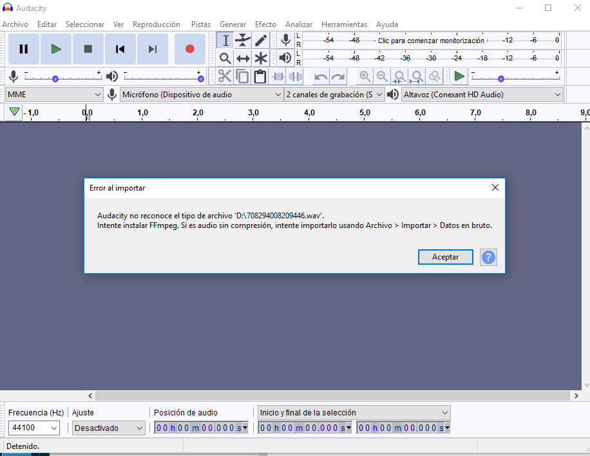This screenshot has width=590, height=456.
Task: Select the Zoom magnifier tool
Action: point(225,59)
